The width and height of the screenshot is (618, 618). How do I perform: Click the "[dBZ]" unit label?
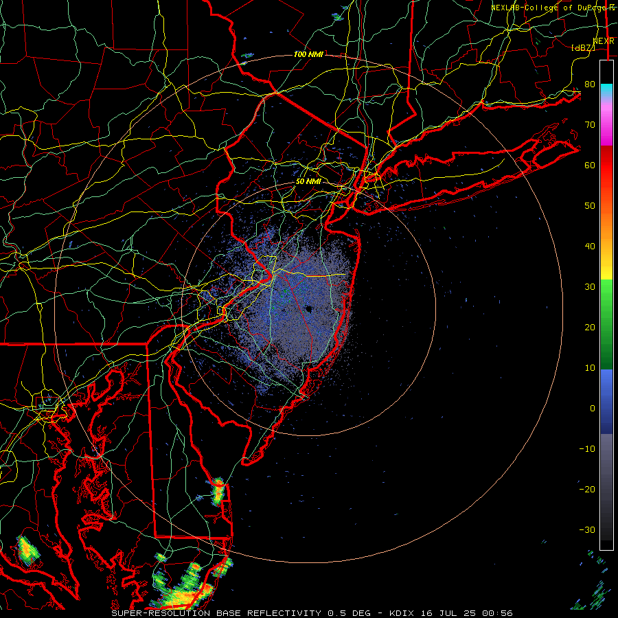tap(583, 47)
